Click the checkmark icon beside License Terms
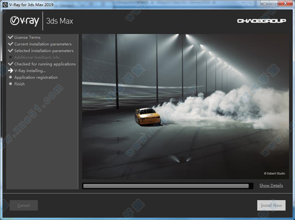The width and height of the screenshot is (295, 220). tap(10, 37)
